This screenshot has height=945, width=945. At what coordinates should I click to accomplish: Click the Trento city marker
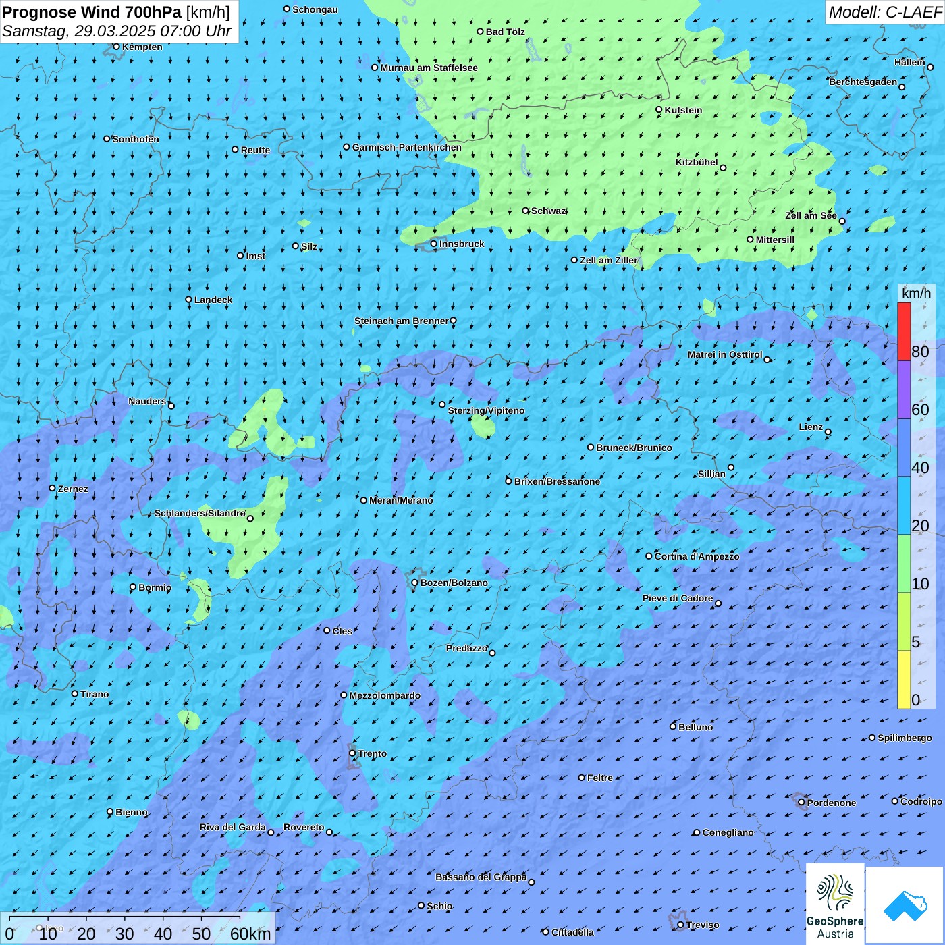click(352, 753)
